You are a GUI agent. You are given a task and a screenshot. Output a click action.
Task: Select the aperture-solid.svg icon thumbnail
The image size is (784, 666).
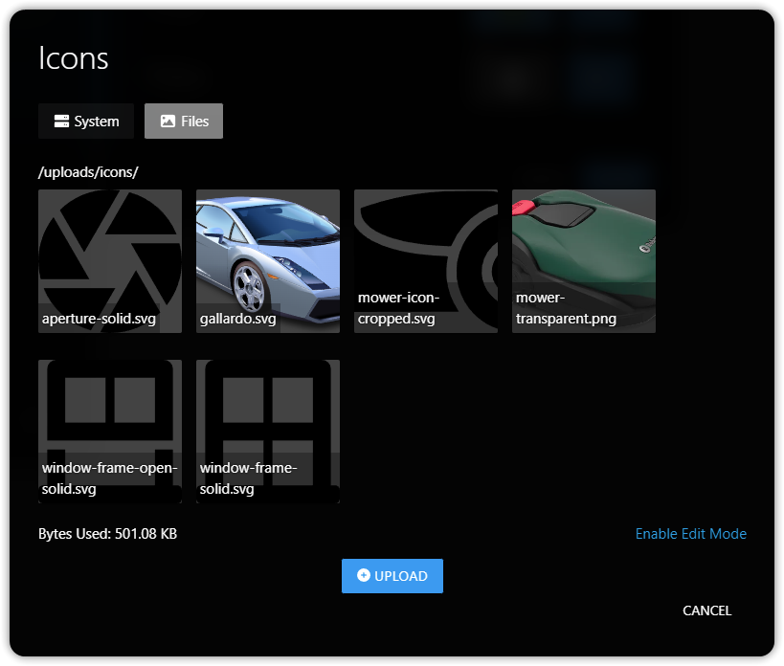coord(110,261)
